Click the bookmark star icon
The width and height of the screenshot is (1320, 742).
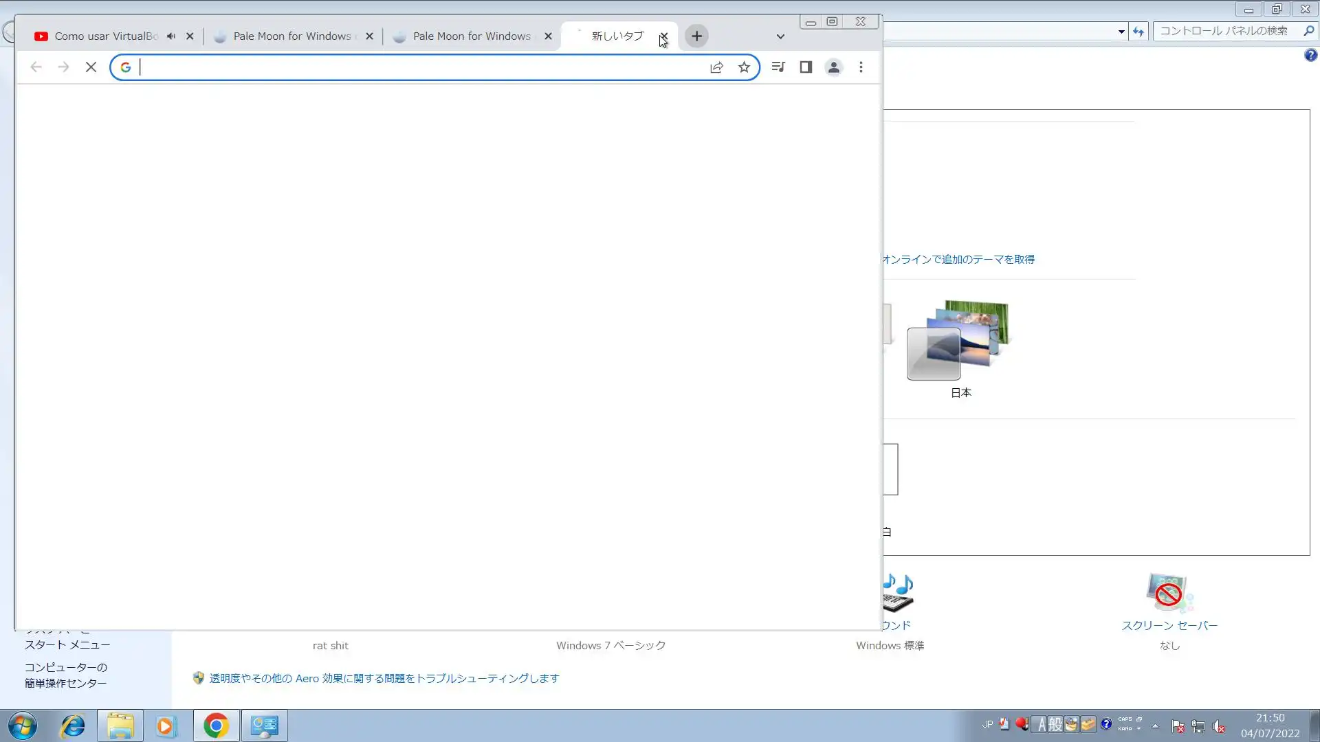(x=744, y=67)
